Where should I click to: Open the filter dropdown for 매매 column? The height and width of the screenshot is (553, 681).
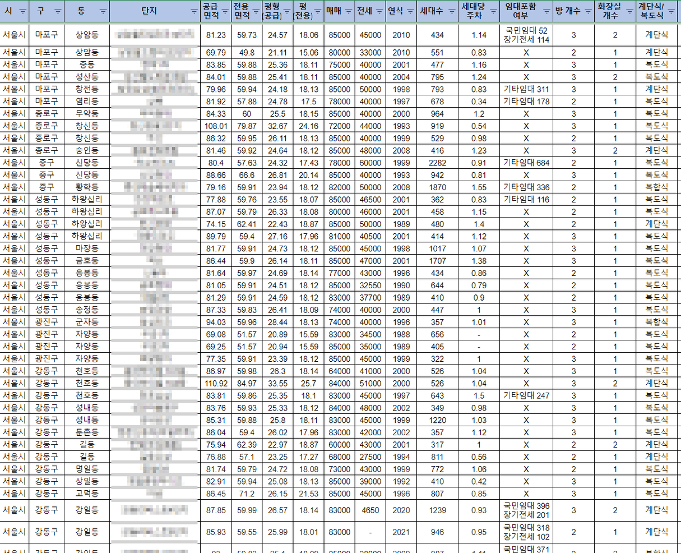[349, 11]
